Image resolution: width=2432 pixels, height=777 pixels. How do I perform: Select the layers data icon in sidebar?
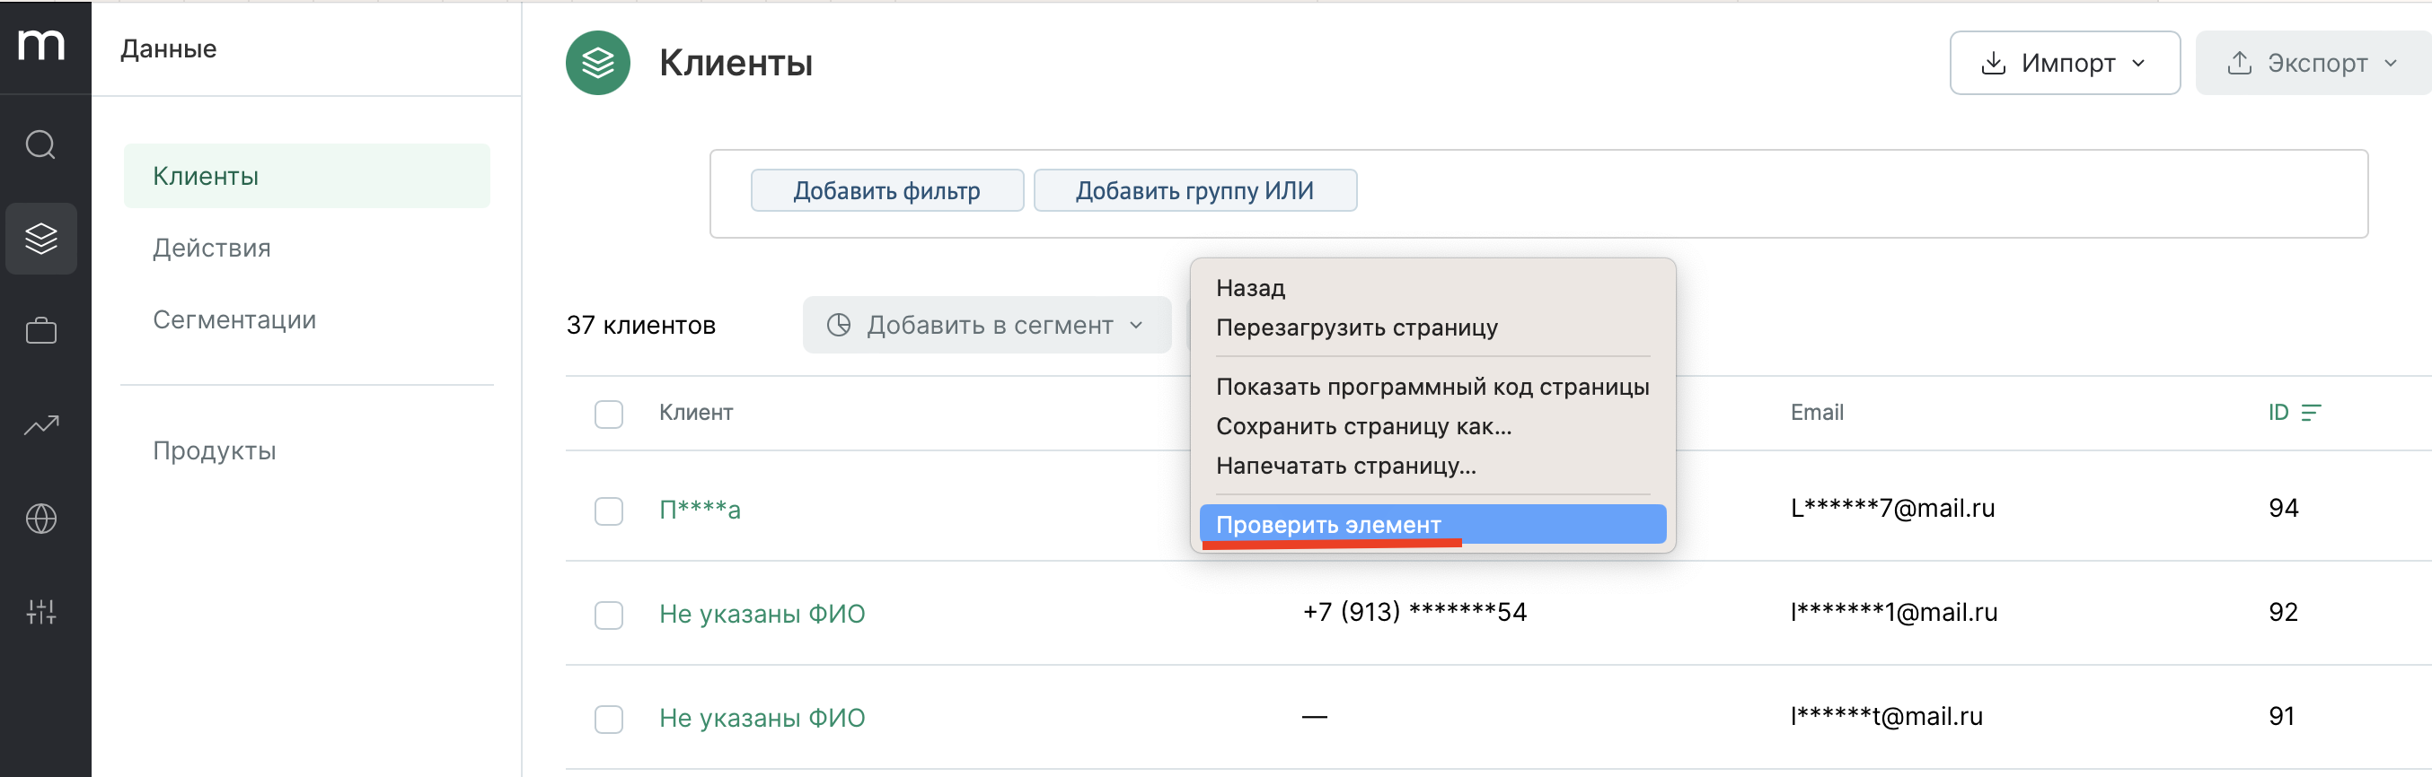point(40,238)
